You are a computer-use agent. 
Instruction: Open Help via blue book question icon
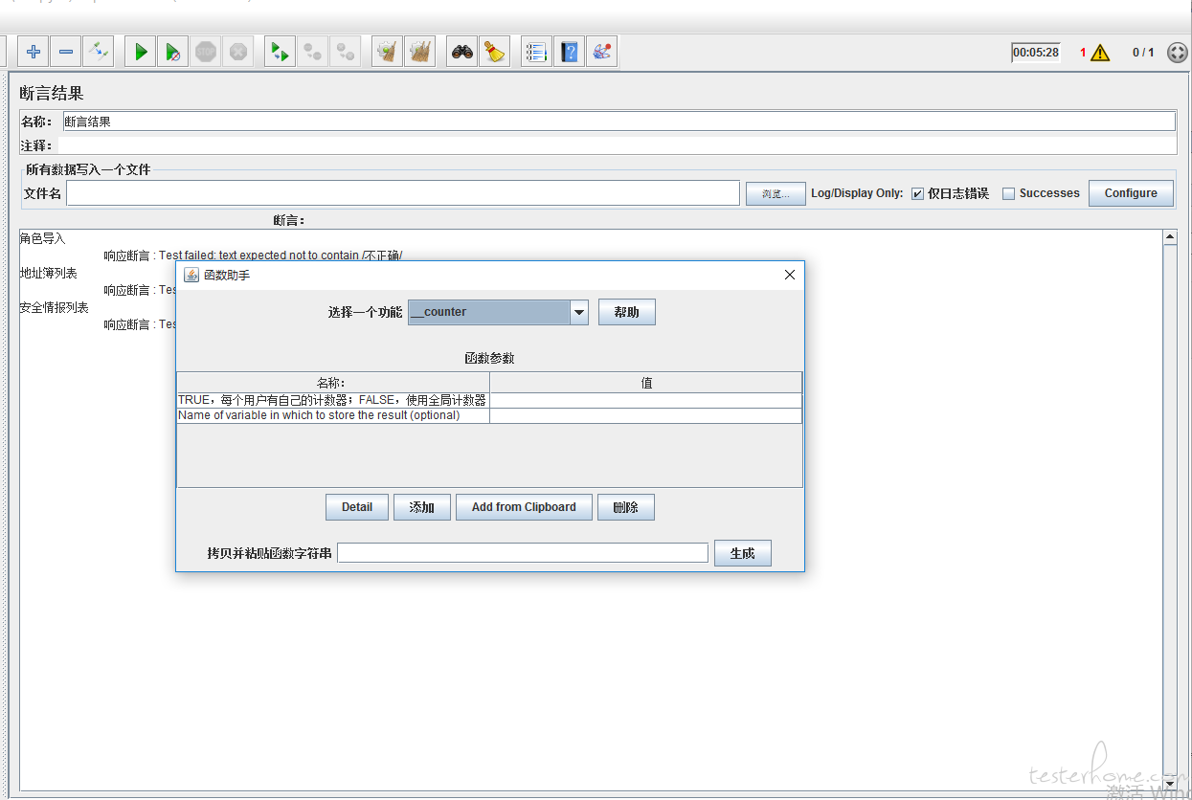pyautogui.click(x=569, y=52)
